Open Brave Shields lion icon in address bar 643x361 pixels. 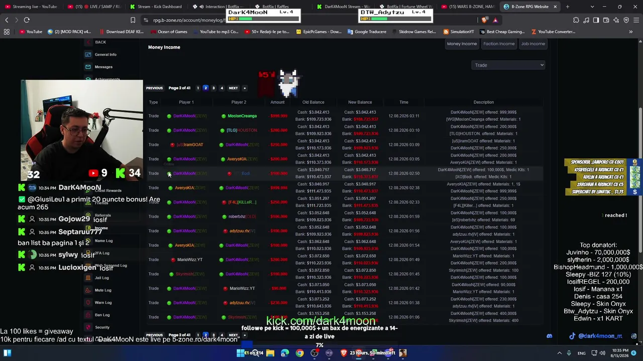coord(484,20)
